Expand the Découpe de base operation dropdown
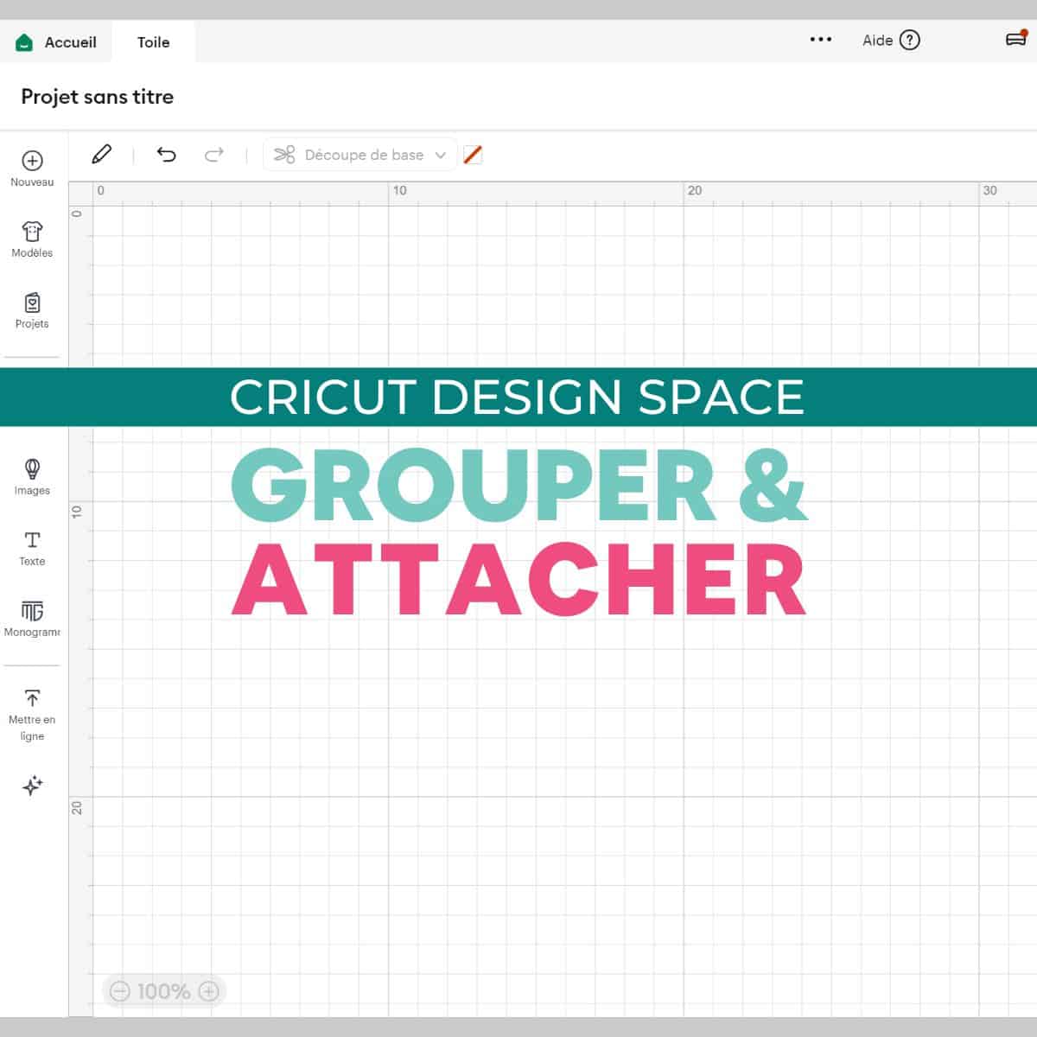The width and height of the screenshot is (1037, 1037). point(360,155)
